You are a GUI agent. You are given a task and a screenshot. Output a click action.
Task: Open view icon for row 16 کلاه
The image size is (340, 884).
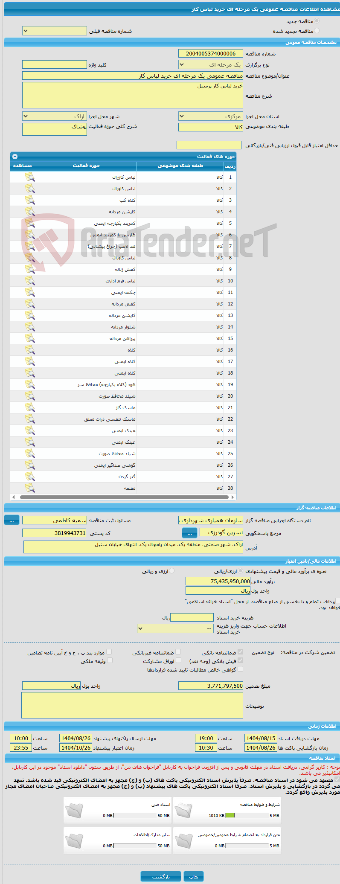(30, 350)
